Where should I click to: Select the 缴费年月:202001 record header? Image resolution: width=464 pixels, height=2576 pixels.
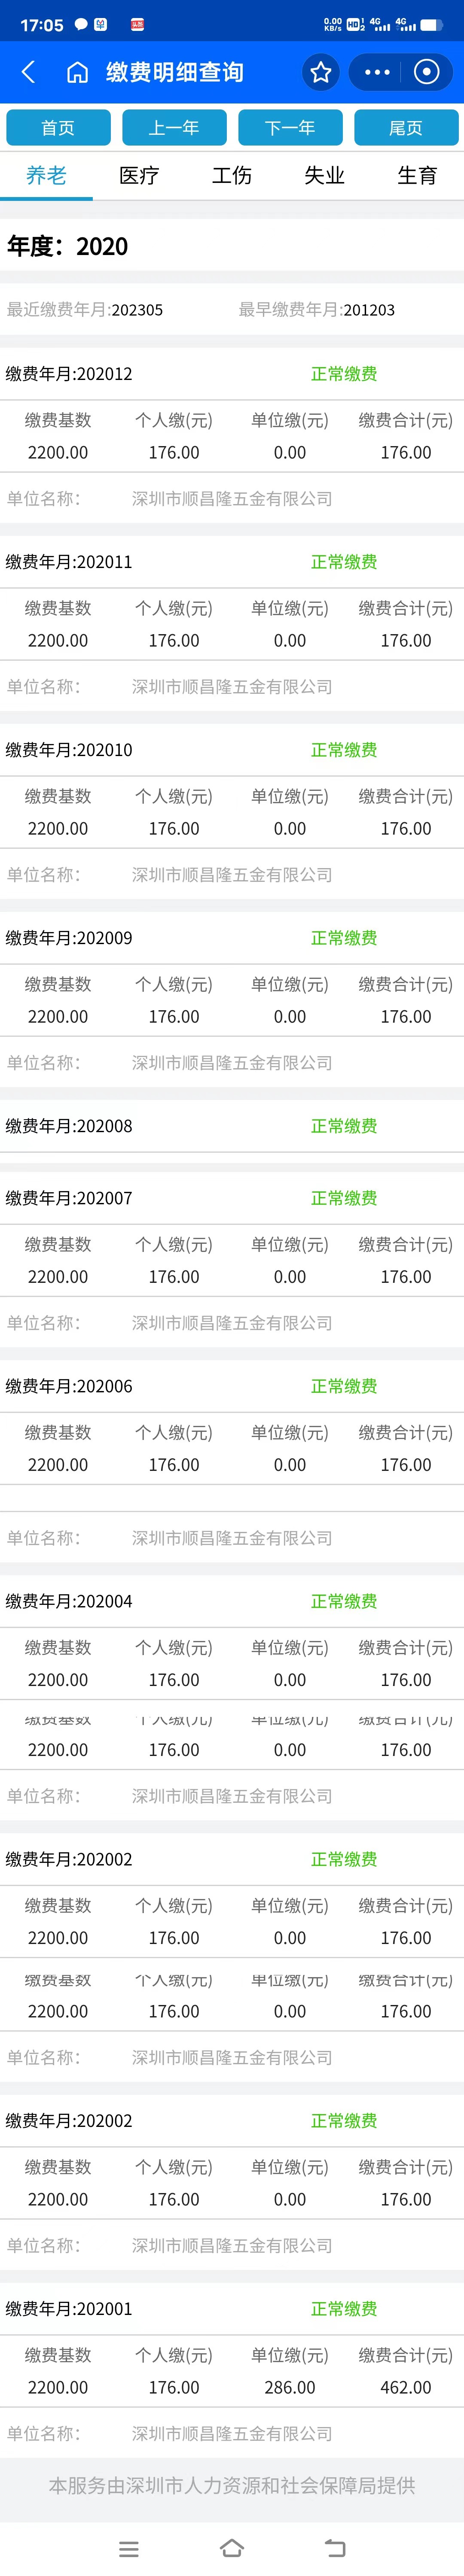tap(232, 2309)
